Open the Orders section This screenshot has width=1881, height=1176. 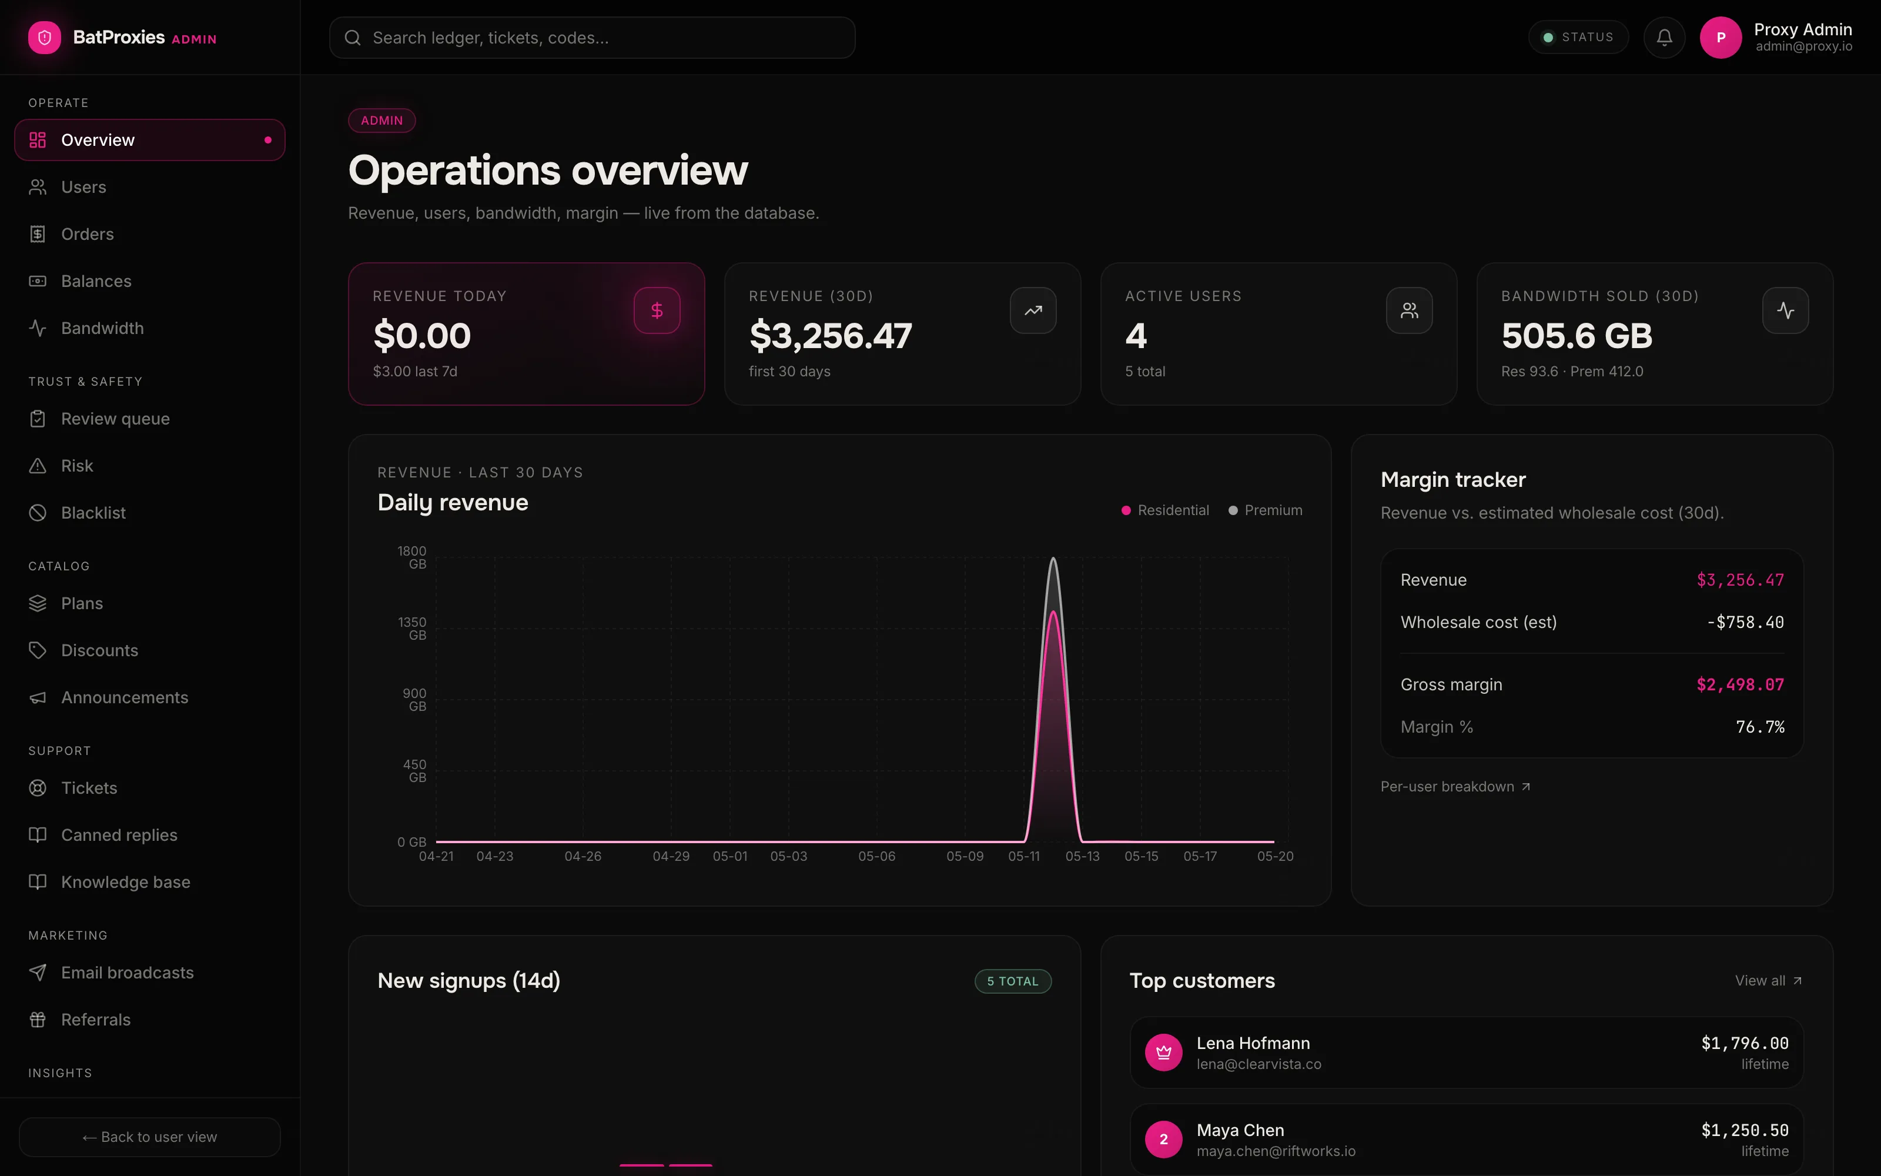coord(149,234)
